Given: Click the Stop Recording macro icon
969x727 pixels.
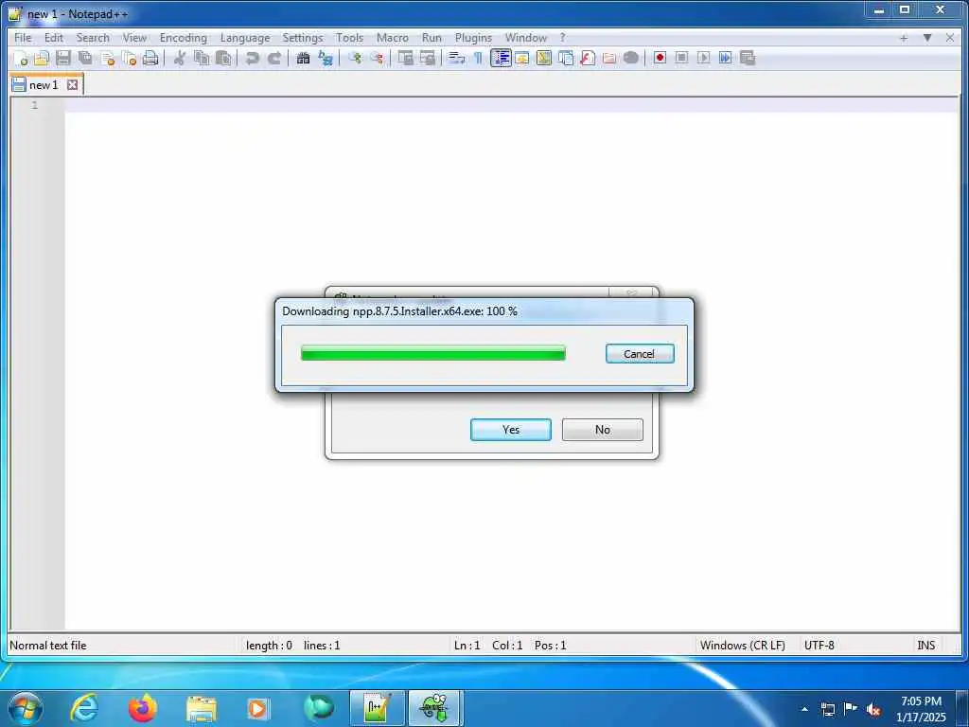Looking at the screenshot, I should click(x=681, y=58).
